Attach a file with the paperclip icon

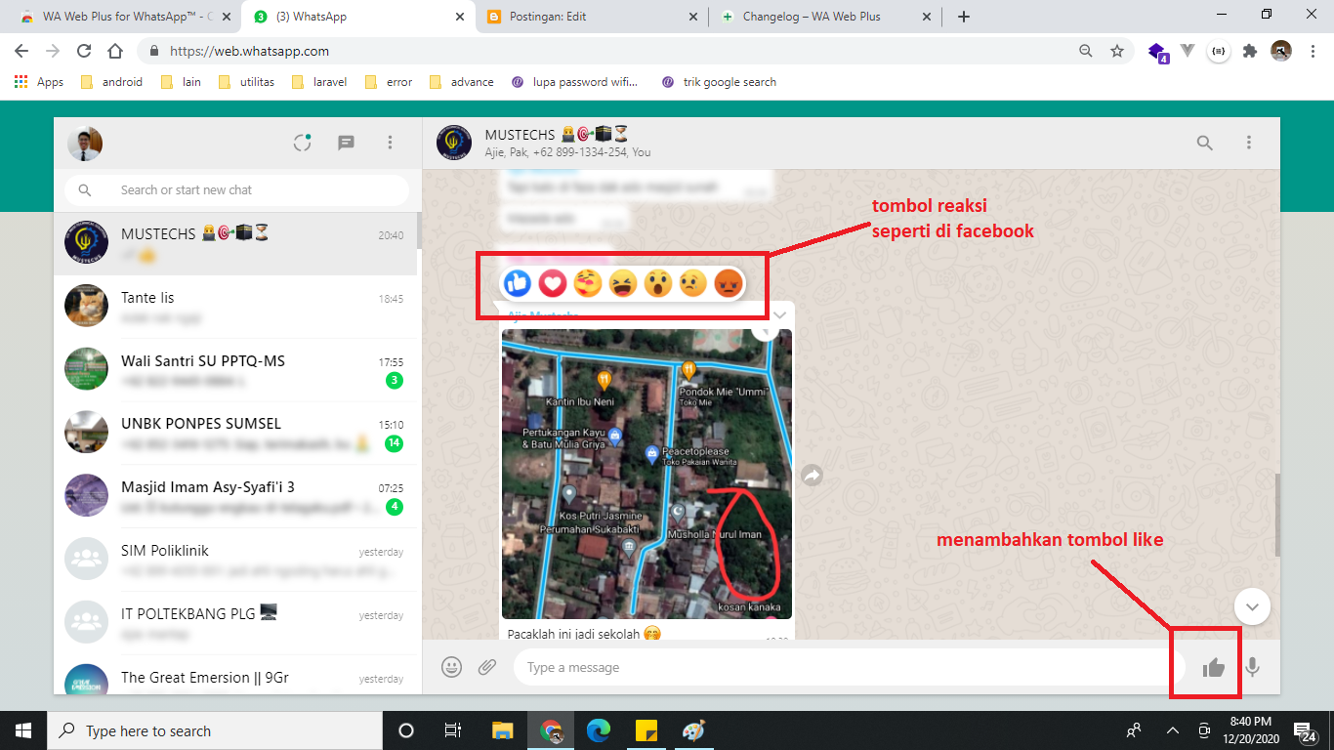pyautogui.click(x=487, y=667)
